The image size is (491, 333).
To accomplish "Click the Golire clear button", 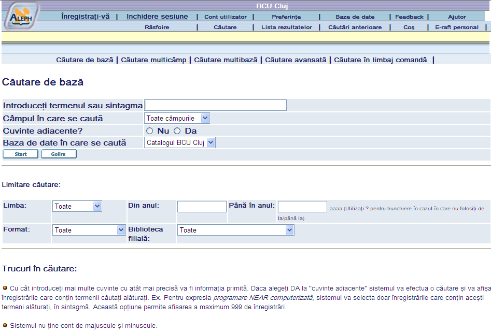I will click(59, 154).
